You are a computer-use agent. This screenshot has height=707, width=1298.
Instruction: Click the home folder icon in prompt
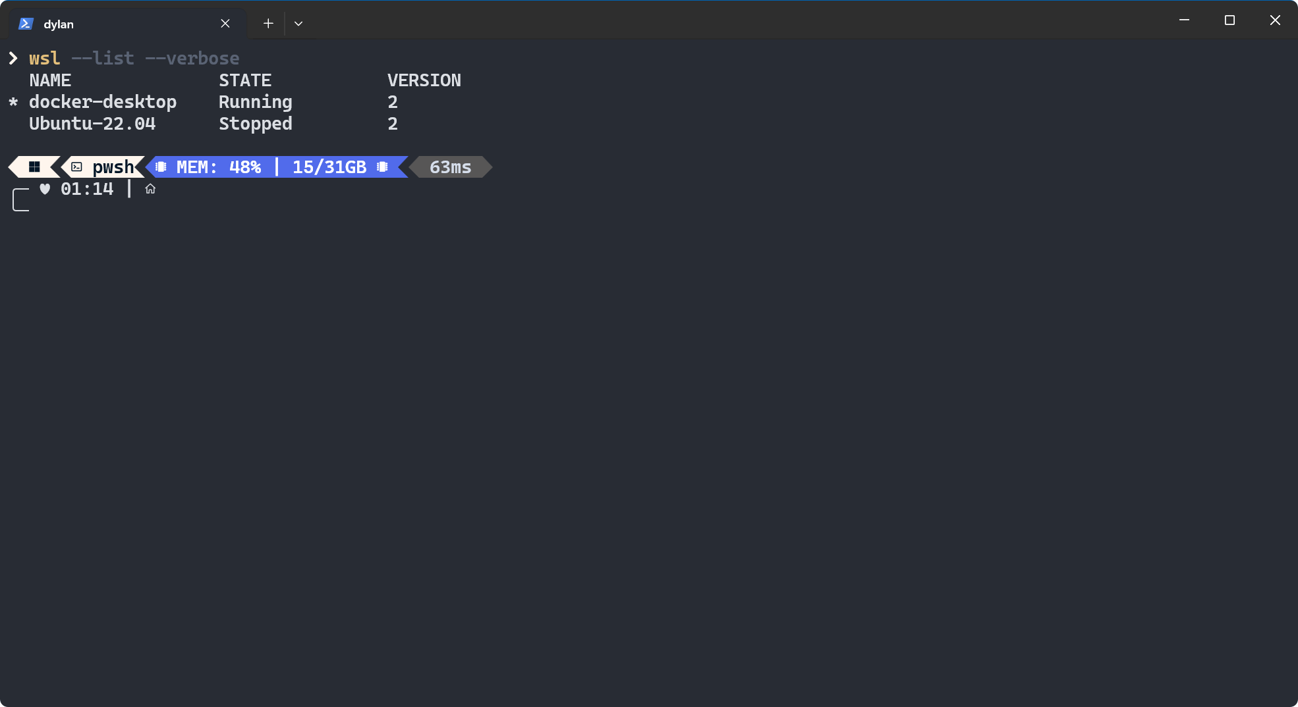(x=150, y=189)
